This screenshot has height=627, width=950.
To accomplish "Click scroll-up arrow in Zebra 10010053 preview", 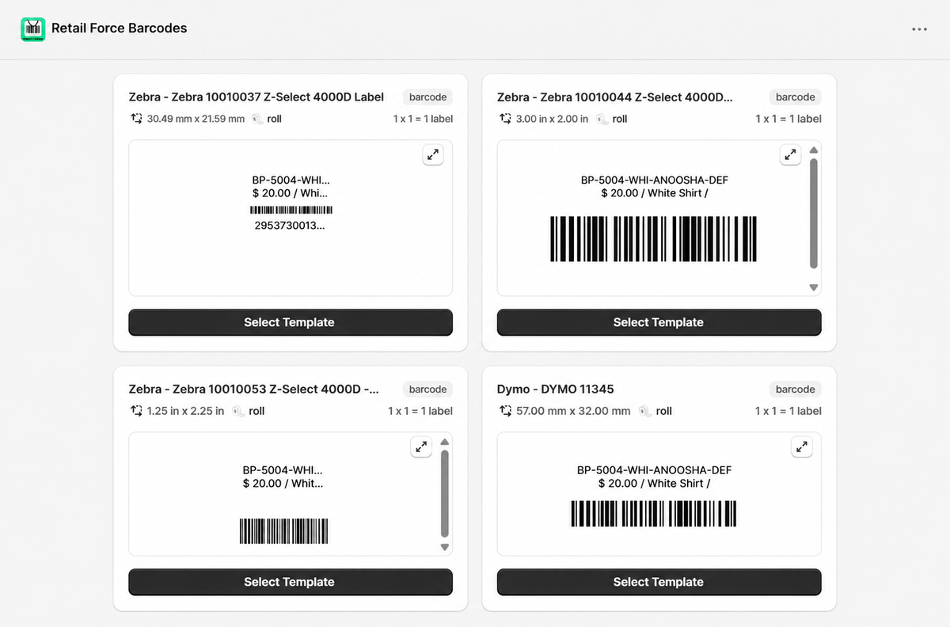I will (x=444, y=442).
